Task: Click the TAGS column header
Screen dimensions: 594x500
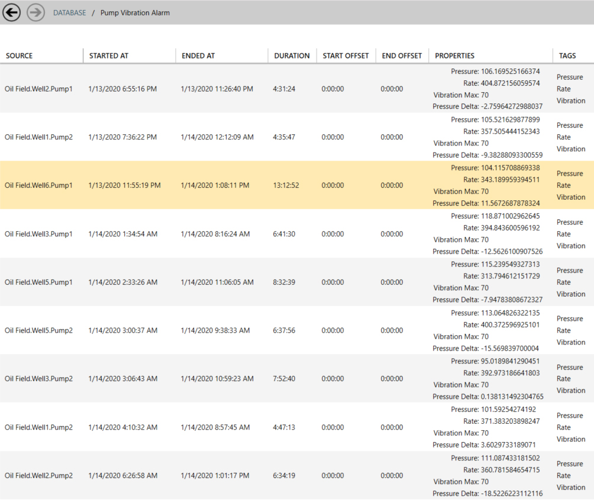Action: coord(567,56)
